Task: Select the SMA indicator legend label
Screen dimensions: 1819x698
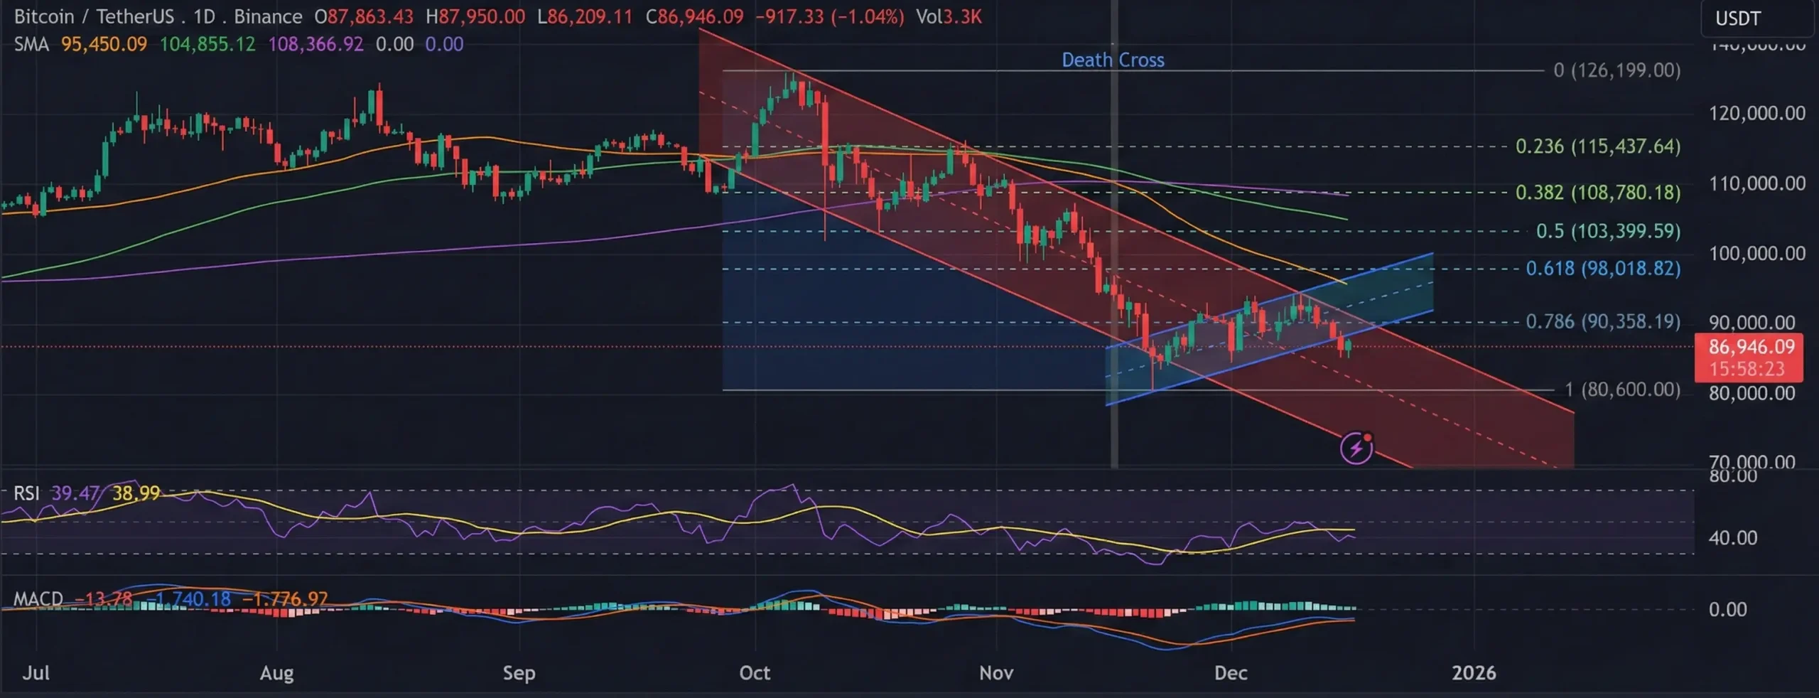Action: click(31, 44)
